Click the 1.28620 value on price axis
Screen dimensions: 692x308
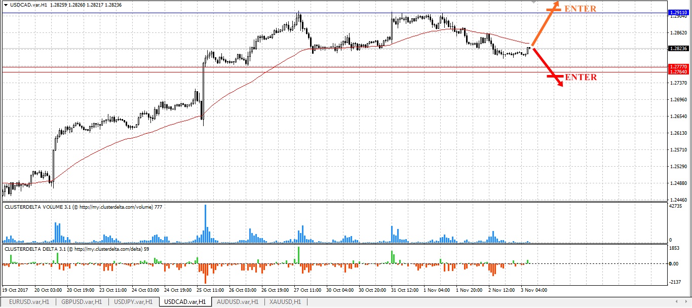tap(677, 33)
